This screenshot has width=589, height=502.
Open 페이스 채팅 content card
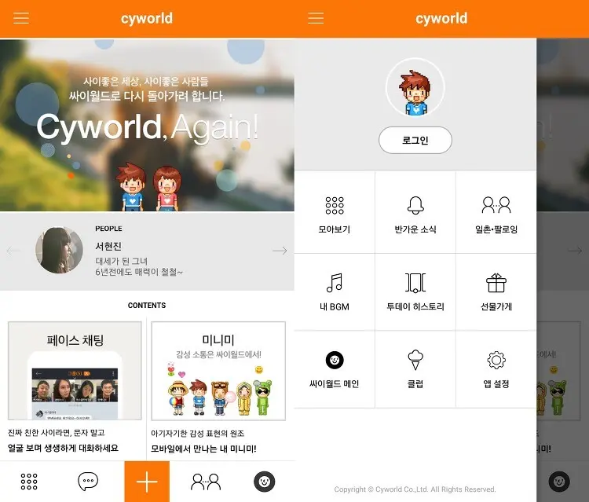[x=75, y=371]
